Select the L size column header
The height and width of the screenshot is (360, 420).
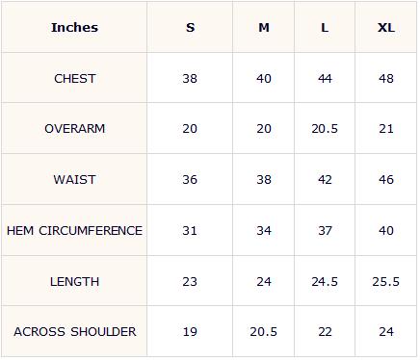(x=325, y=27)
